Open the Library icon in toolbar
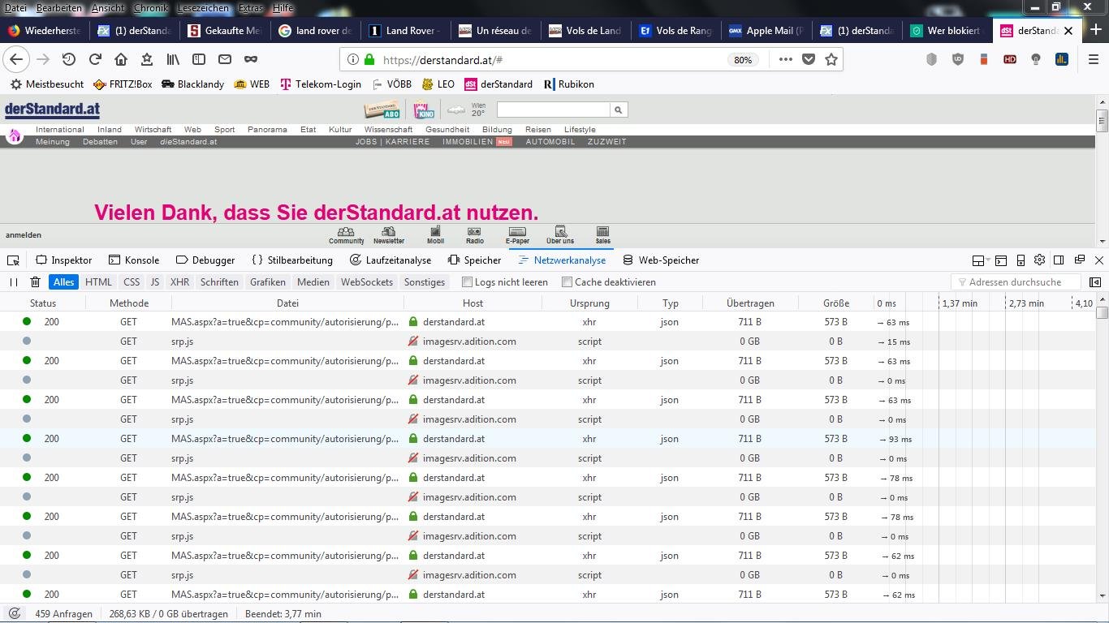Image resolution: width=1109 pixels, height=623 pixels. [x=173, y=59]
